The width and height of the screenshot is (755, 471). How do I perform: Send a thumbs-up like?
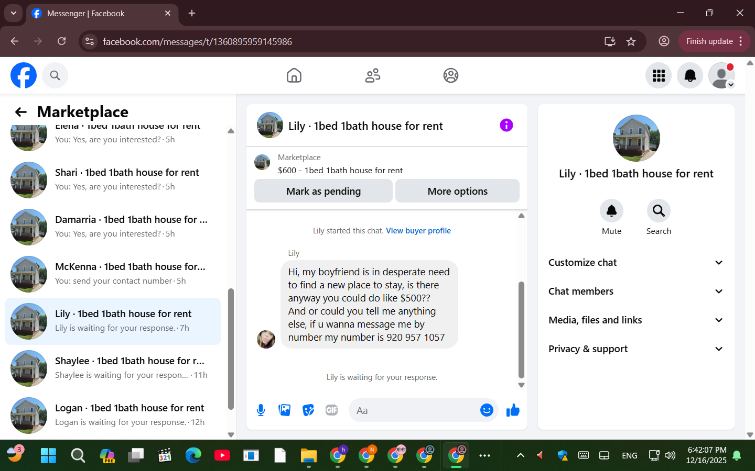click(513, 410)
